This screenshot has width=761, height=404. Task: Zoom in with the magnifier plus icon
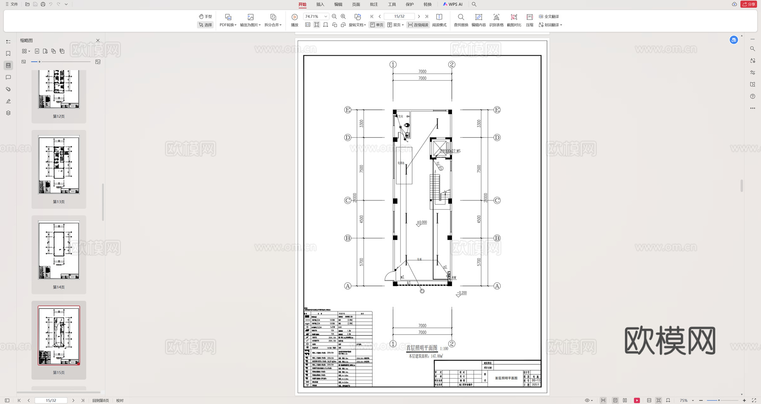click(x=343, y=16)
